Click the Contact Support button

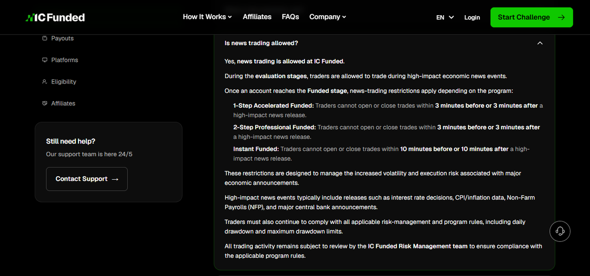point(87,179)
